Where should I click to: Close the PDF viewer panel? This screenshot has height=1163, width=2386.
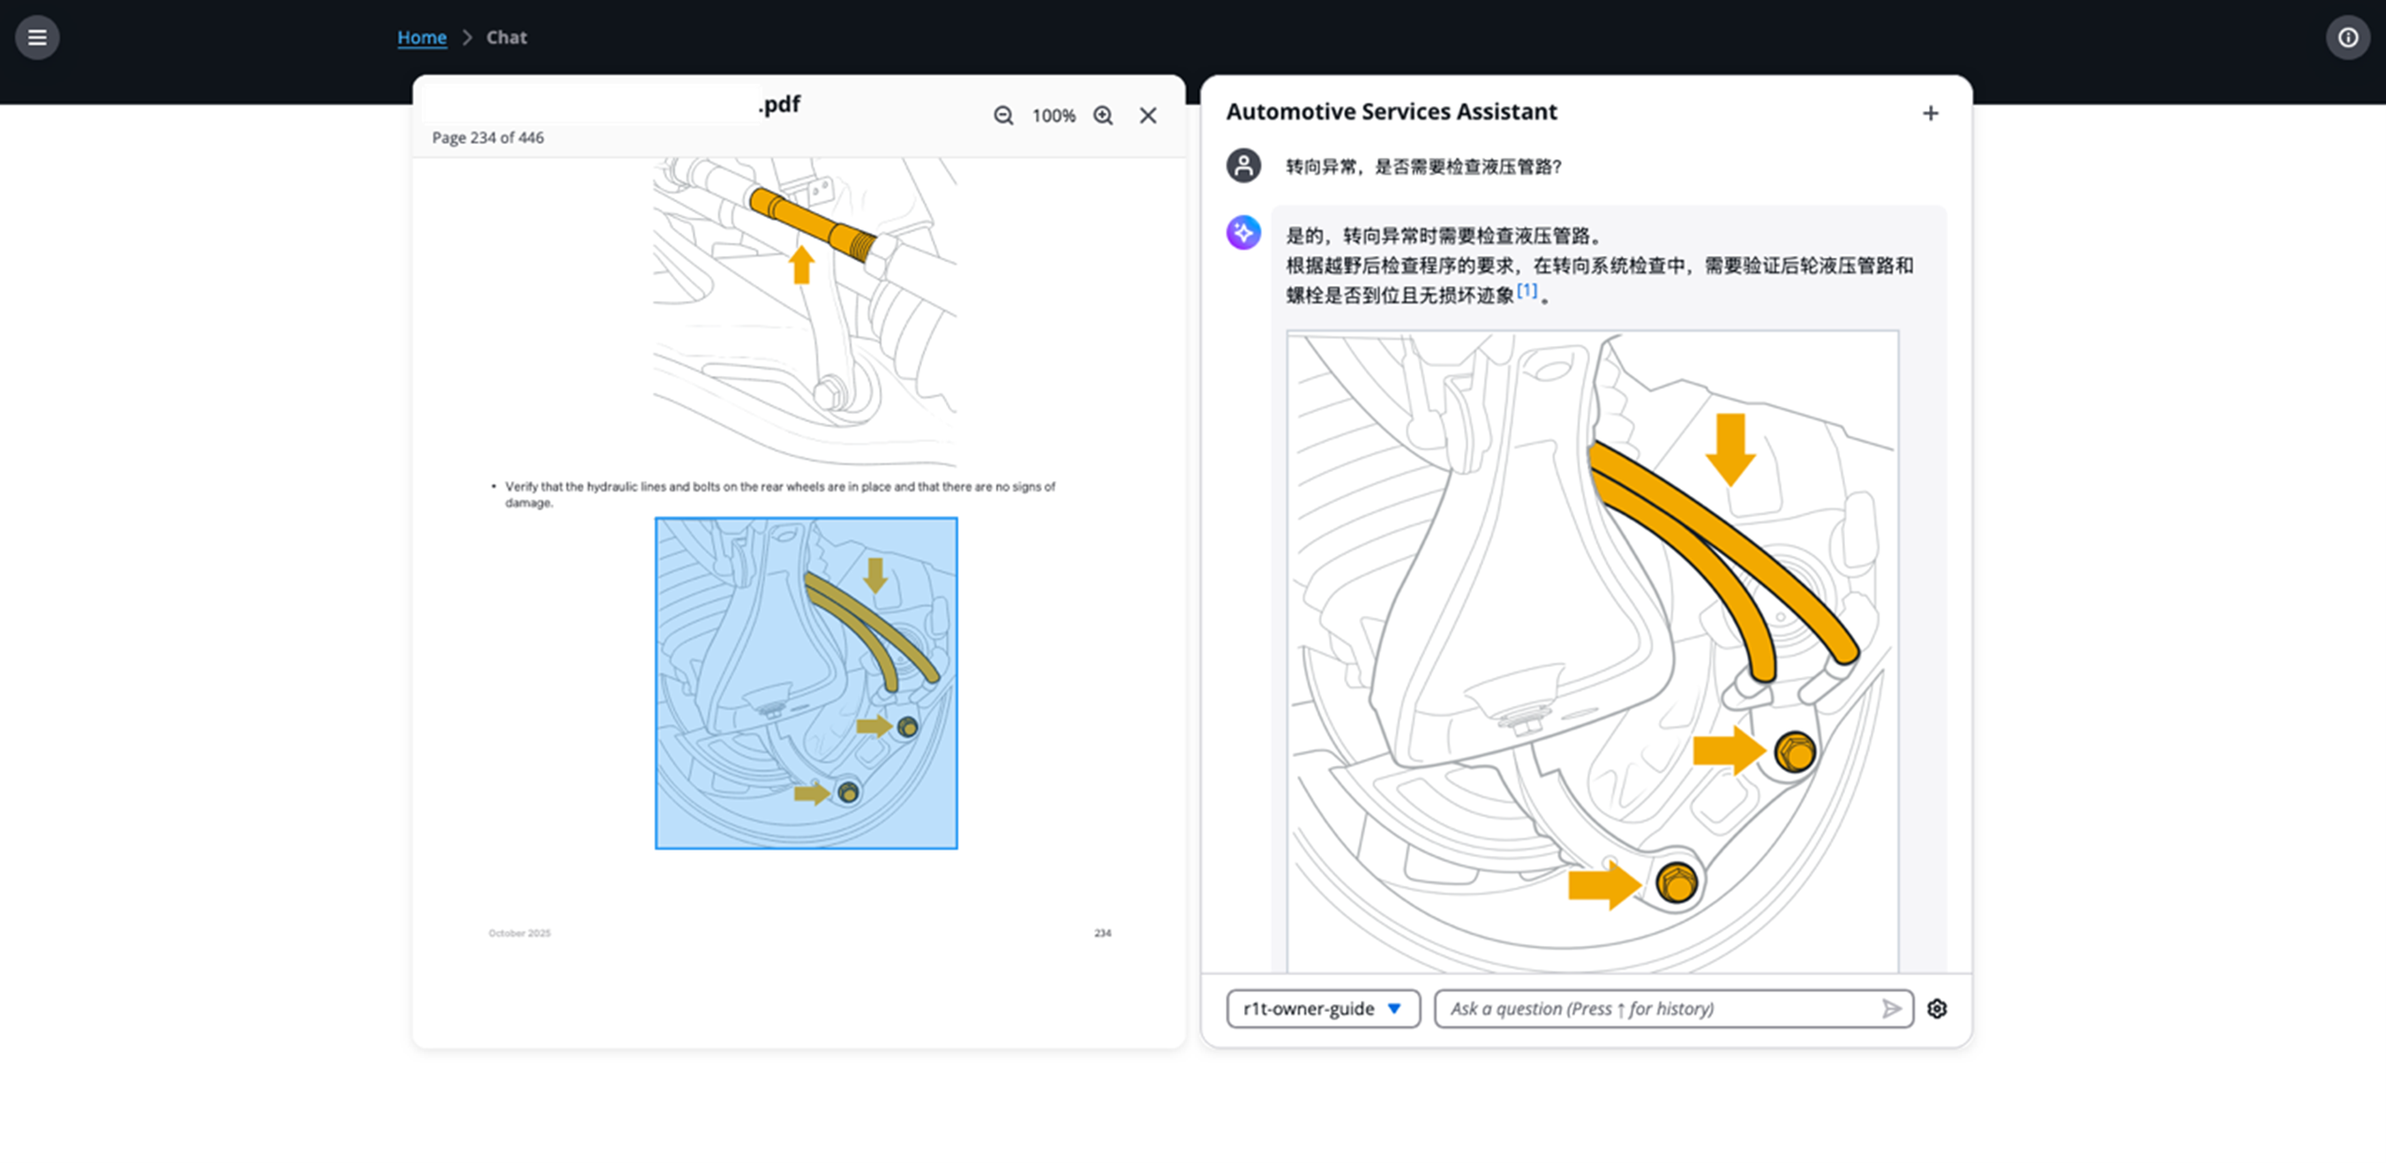1148,116
